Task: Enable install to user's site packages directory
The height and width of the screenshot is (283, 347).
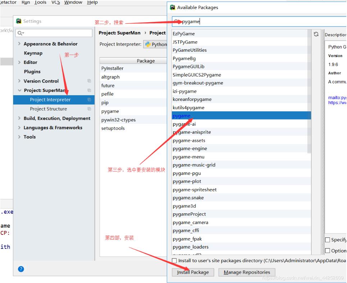Action: 174,261
